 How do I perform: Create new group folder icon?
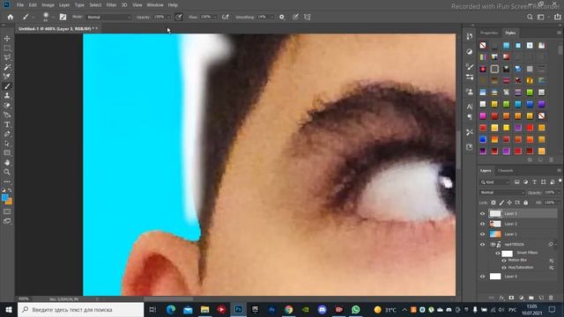[531, 298]
